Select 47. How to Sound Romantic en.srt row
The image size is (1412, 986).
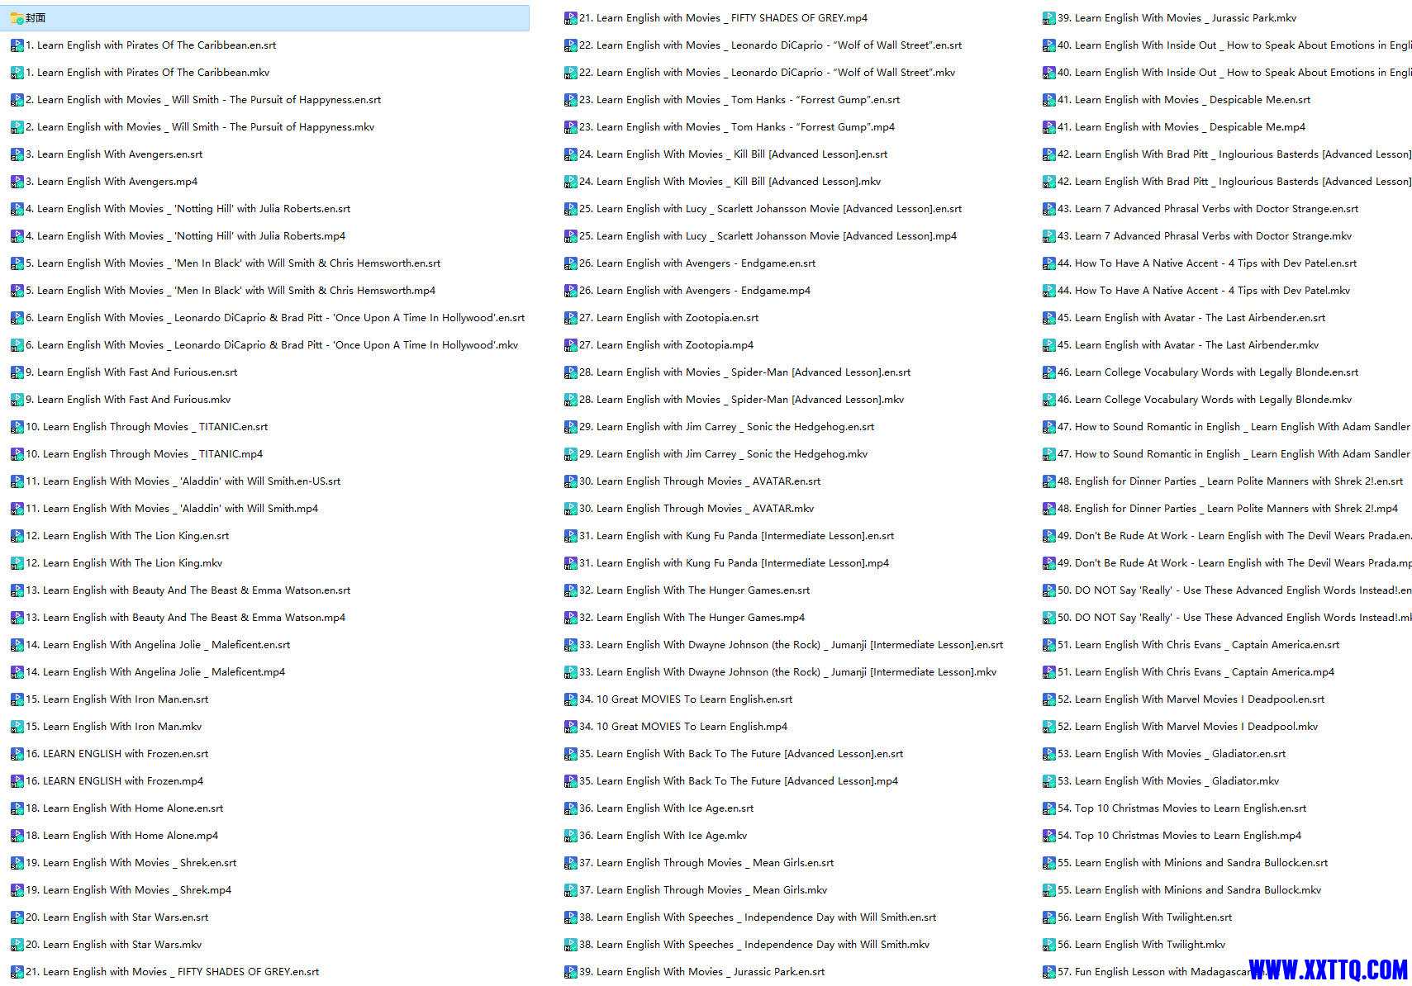tap(1234, 426)
